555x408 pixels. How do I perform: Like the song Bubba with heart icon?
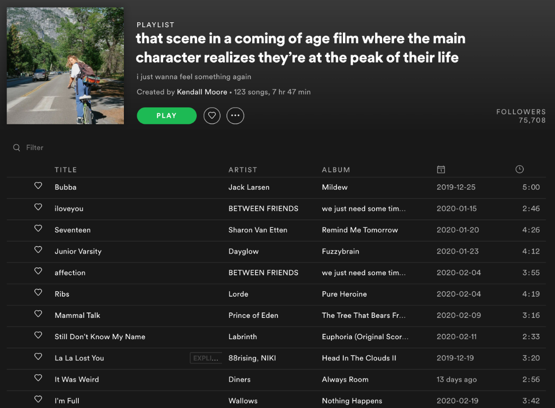pyautogui.click(x=38, y=186)
